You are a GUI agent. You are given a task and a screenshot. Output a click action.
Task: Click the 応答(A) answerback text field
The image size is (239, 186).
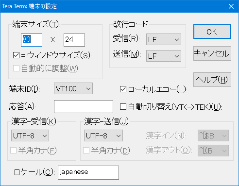tap(84, 106)
